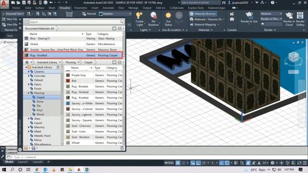
Task: Switch to the Parametric ribbon tab
Action: point(81,8)
